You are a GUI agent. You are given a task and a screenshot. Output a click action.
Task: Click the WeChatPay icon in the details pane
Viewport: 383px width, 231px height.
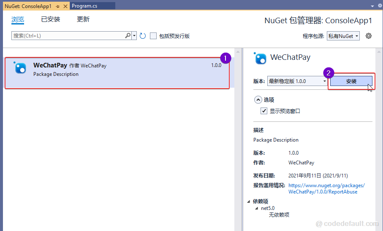[x=260, y=58]
